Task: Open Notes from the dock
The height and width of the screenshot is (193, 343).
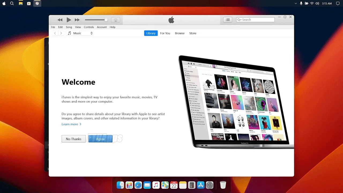Action: [x=183, y=185]
